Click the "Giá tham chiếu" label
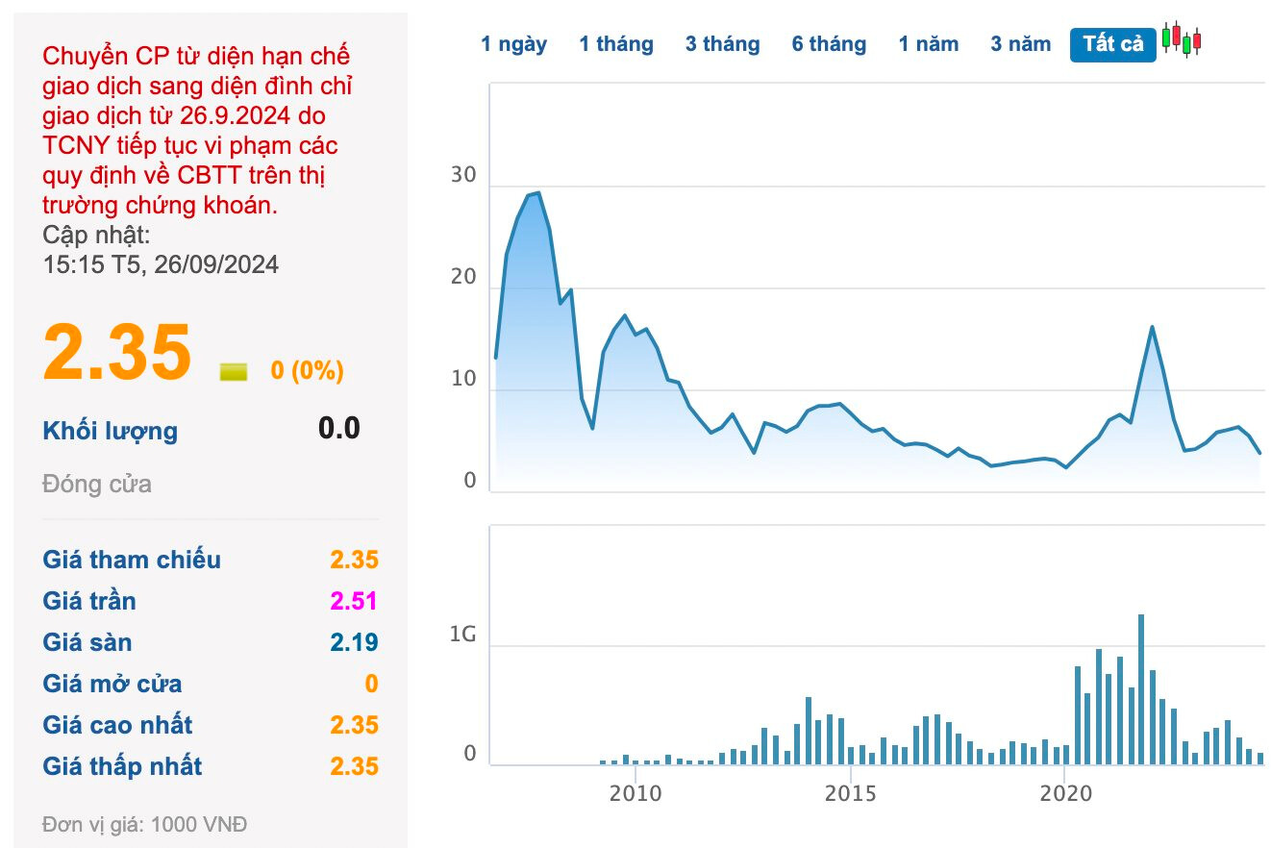Screen dimensions: 1271x848 click(132, 560)
